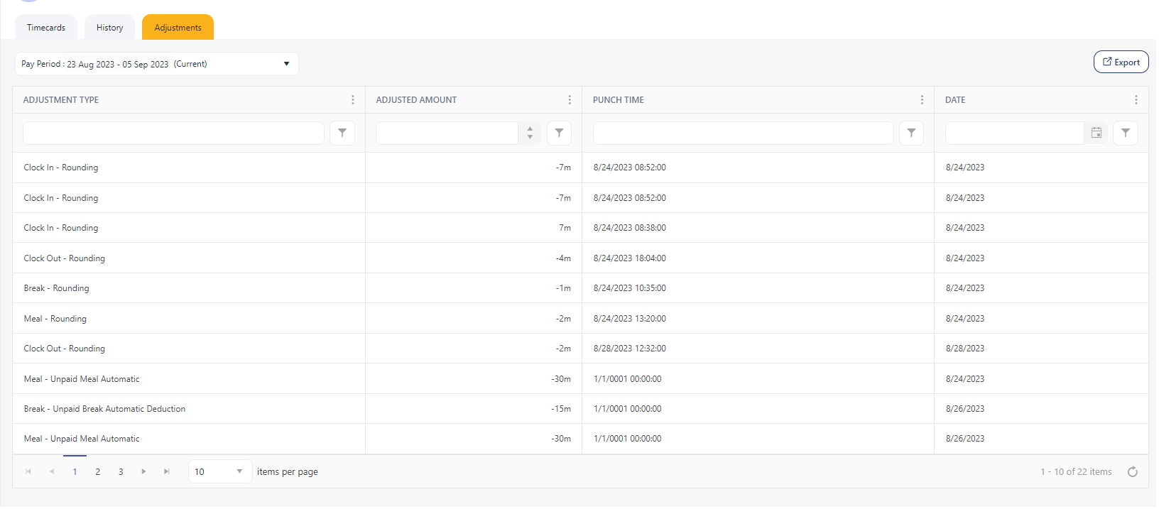This screenshot has height=509, width=1159.
Task: Jump to the last page
Action: [167, 472]
